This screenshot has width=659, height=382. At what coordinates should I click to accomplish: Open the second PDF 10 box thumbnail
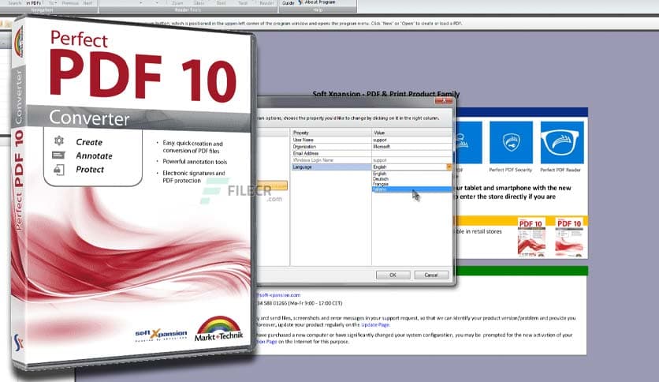point(569,237)
